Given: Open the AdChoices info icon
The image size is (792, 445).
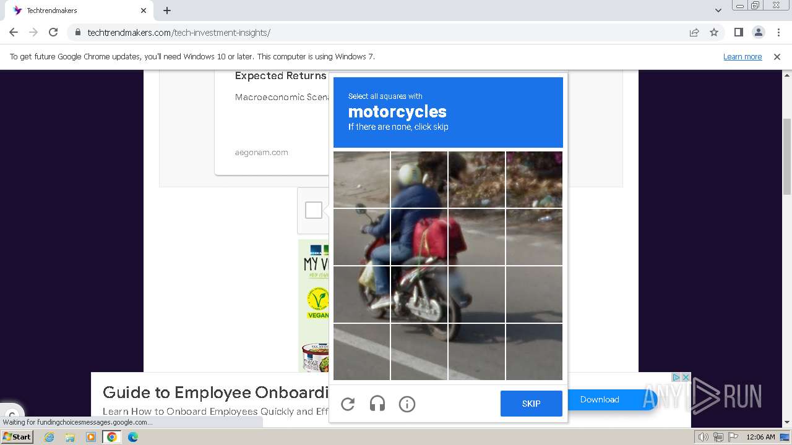Looking at the screenshot, I should point(676,377).
